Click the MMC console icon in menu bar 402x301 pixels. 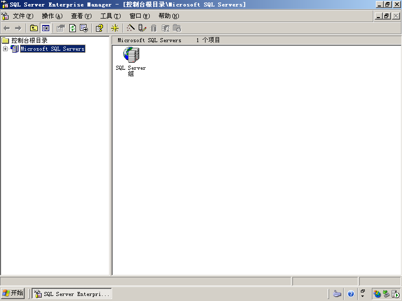pyautogui.click(x=5, y=16)
